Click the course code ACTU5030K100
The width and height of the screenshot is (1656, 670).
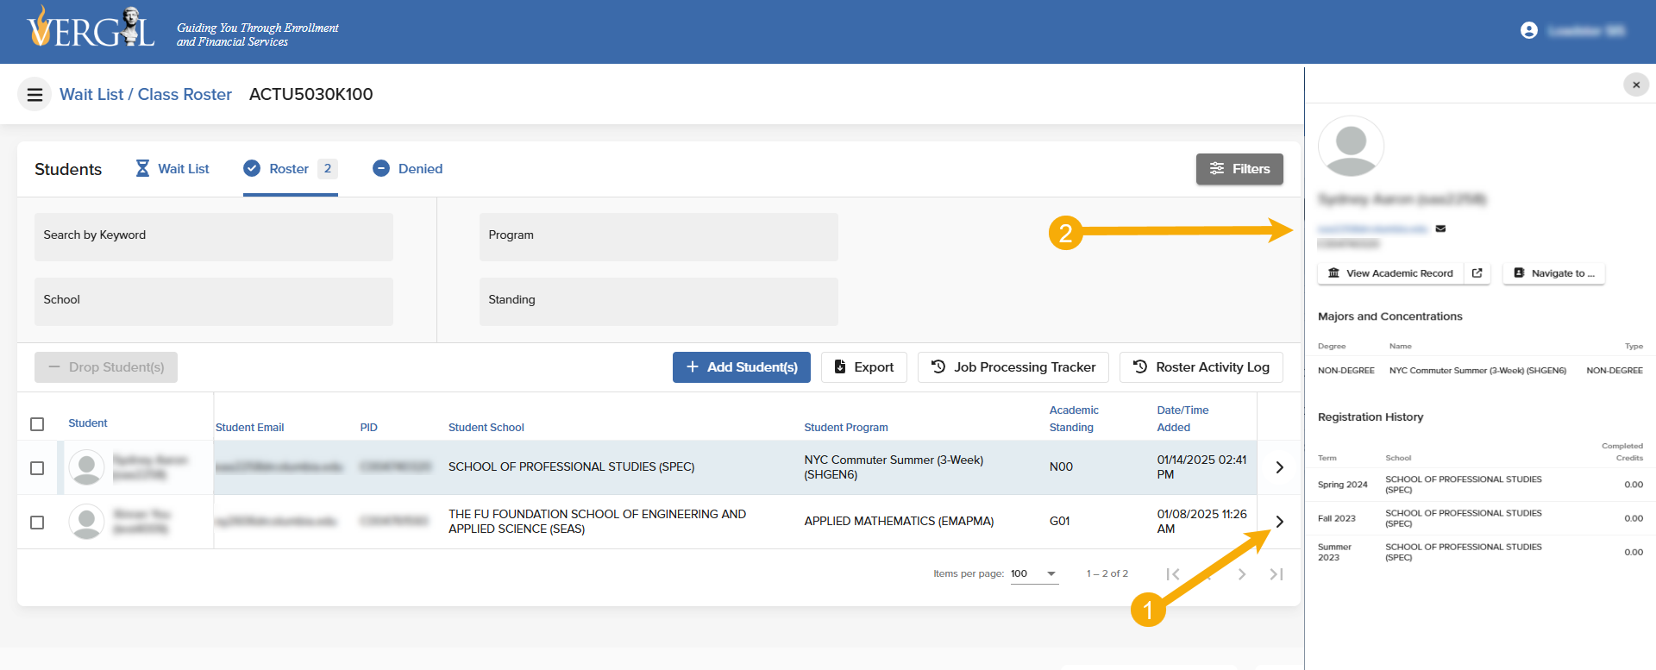coord(311,95)
